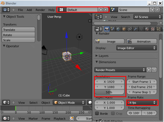Click the Scale button
The height and width of the screenshot is (122, 164).
[18, 40]
